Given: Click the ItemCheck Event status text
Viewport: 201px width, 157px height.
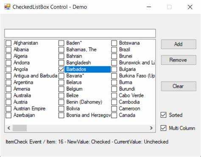Looking at the screenshot, I should pos(87,142).
